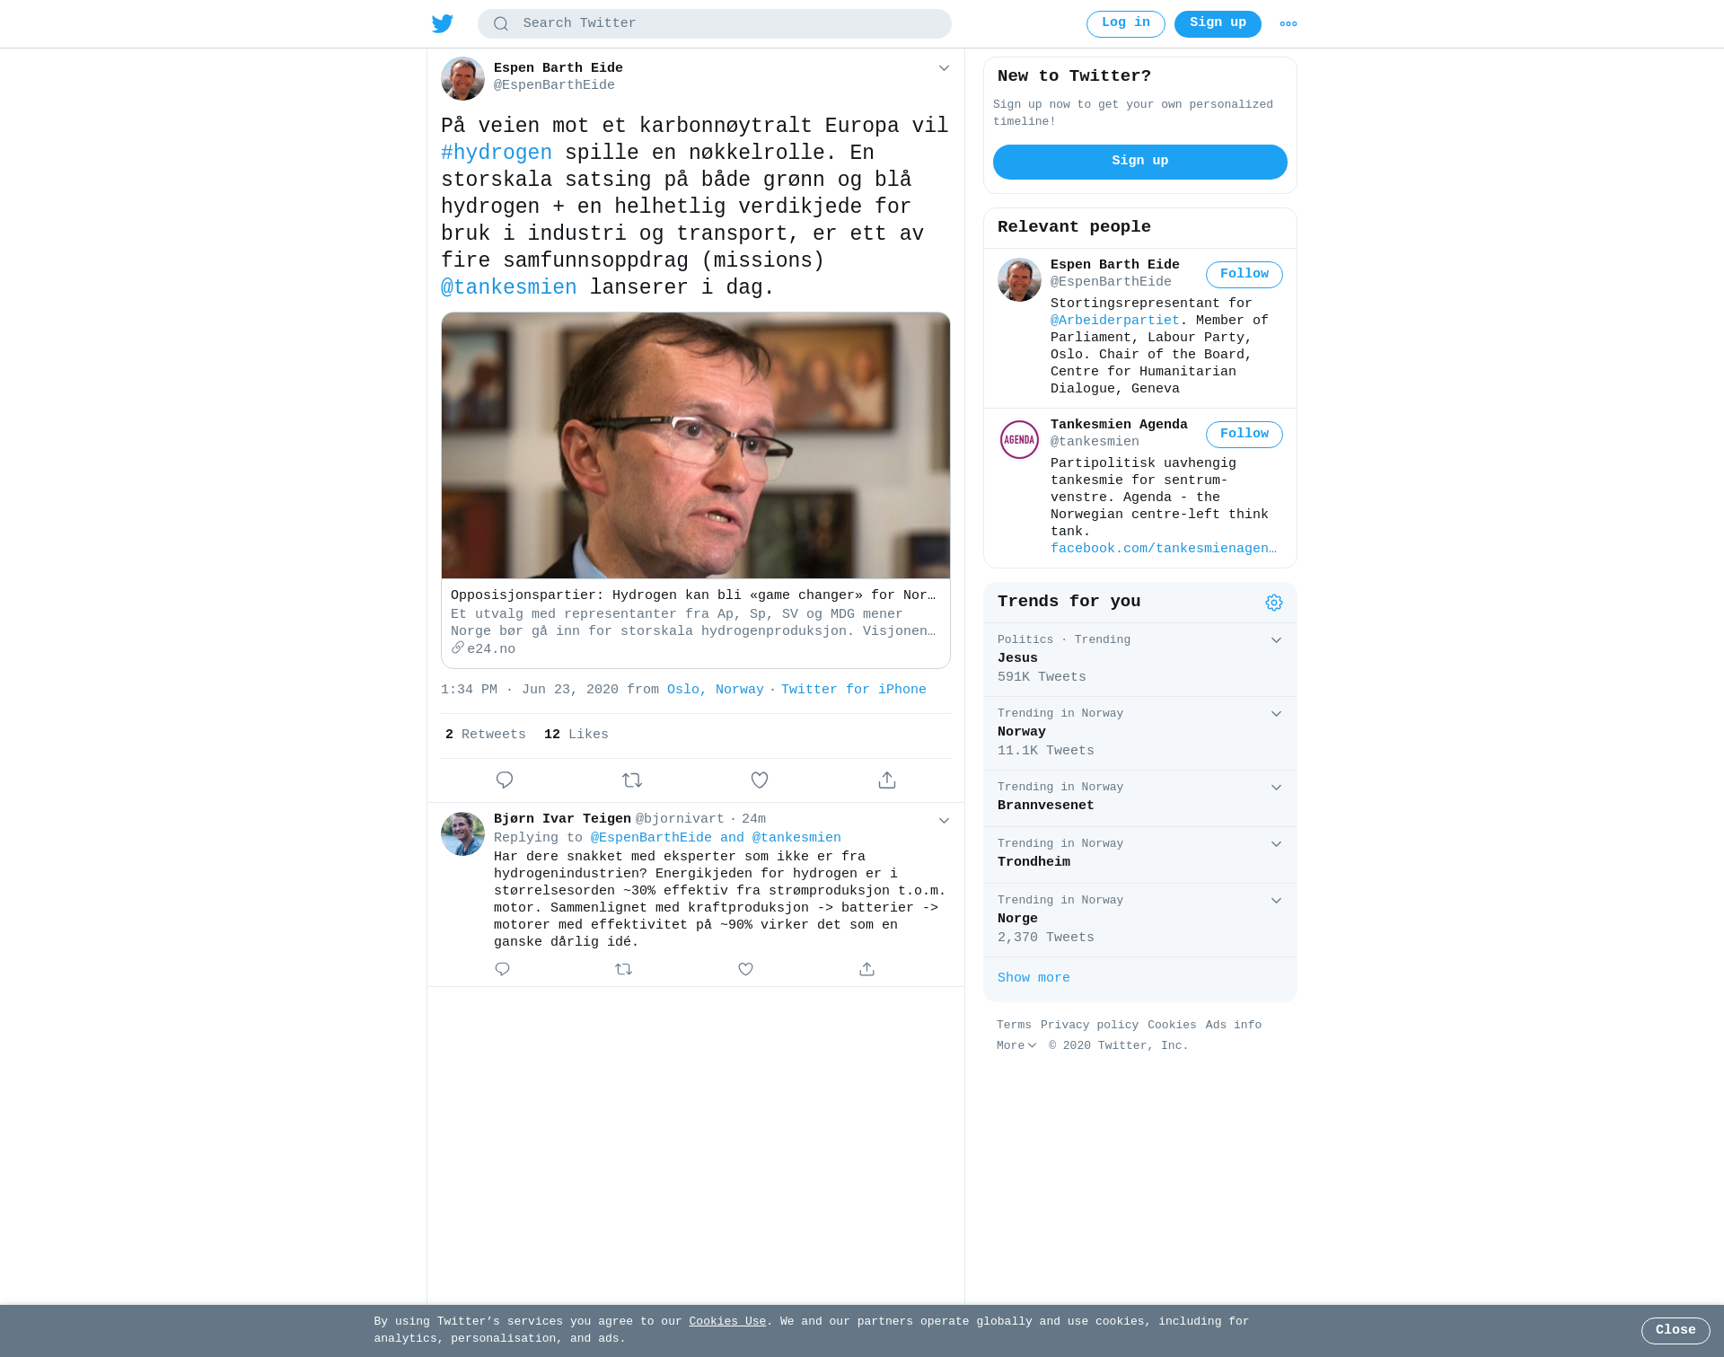This screenshot has width=1724, height=1357.
Task: Focus the Search Twitter field
Action: tap(715, 24)
